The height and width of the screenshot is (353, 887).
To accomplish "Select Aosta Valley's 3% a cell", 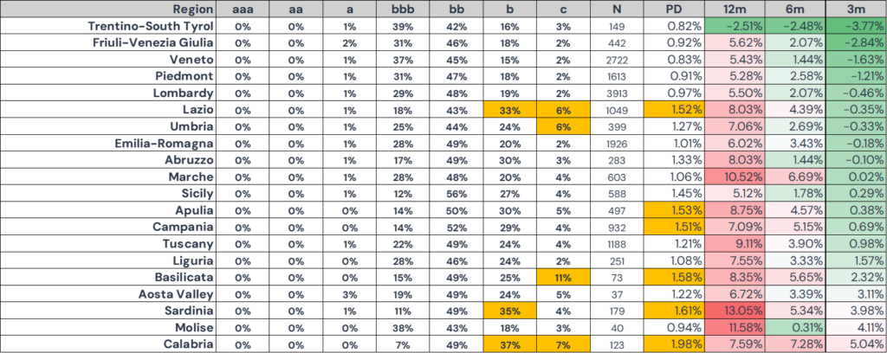I will pos(349,293).
